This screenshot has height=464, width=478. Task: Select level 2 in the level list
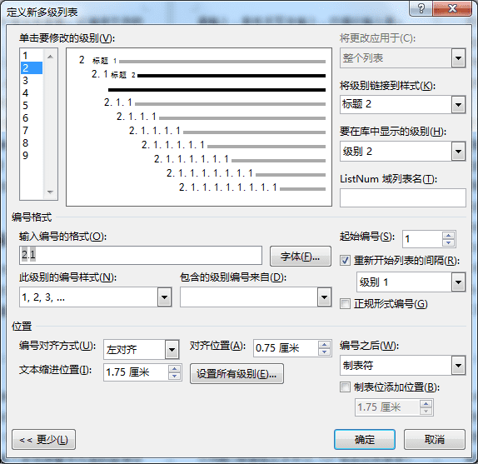[32, 68]
